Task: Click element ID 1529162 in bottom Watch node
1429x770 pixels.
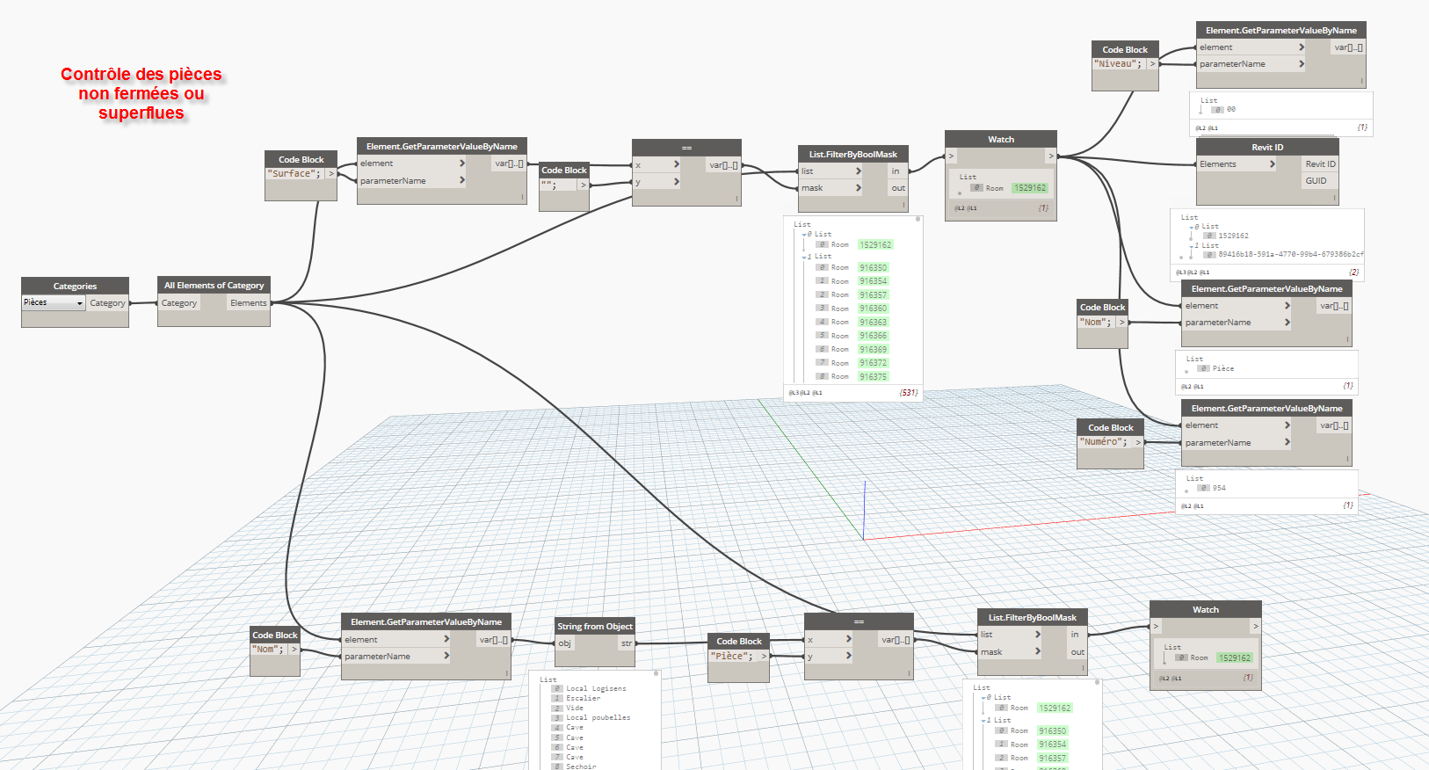Action: click(x=1234, y=657)
